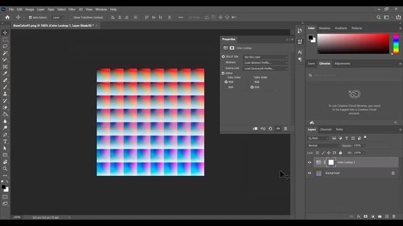View previous state icon in Properties panel
Image resolution: width=403 pixels, height=226 pixels.
click(x=263, y=129)
